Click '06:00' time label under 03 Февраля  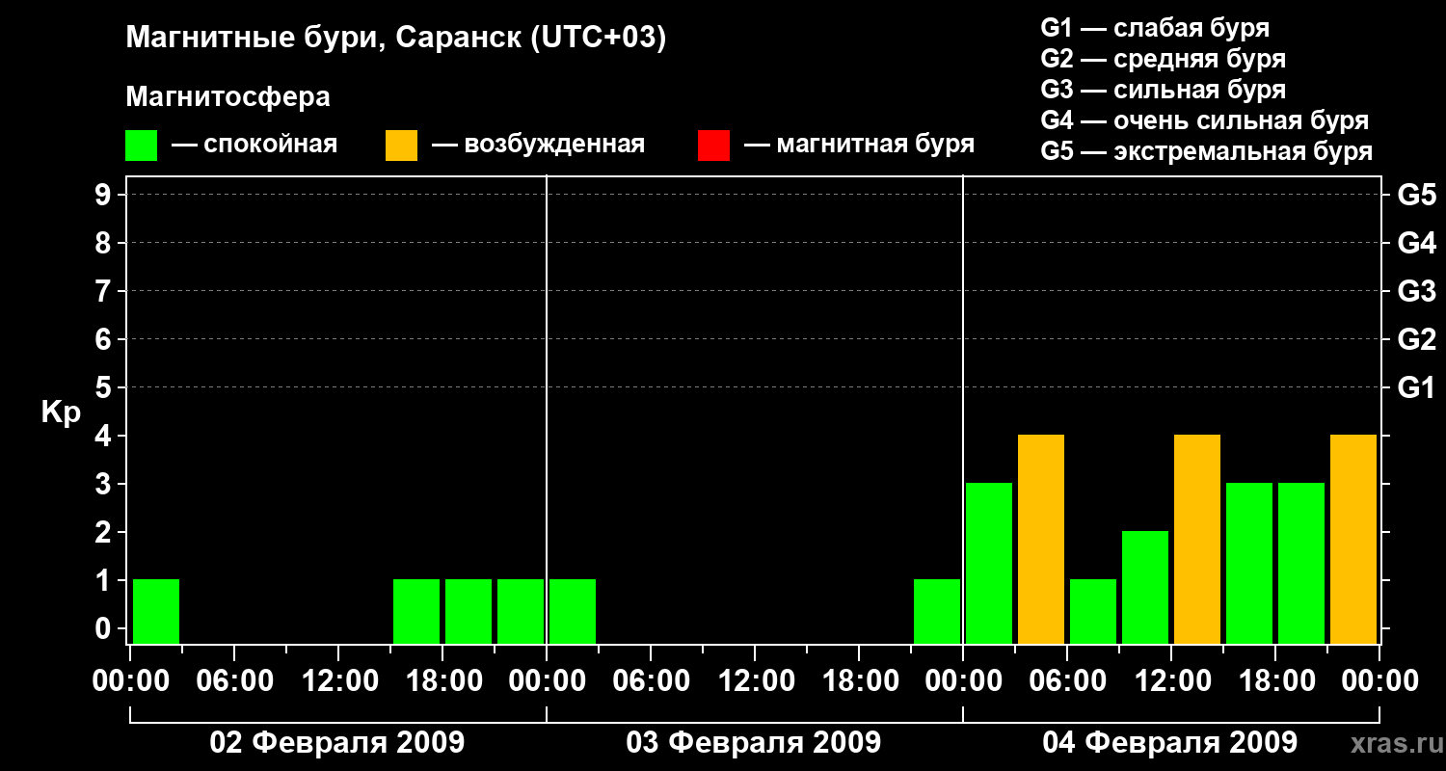(x=651, y=681)
